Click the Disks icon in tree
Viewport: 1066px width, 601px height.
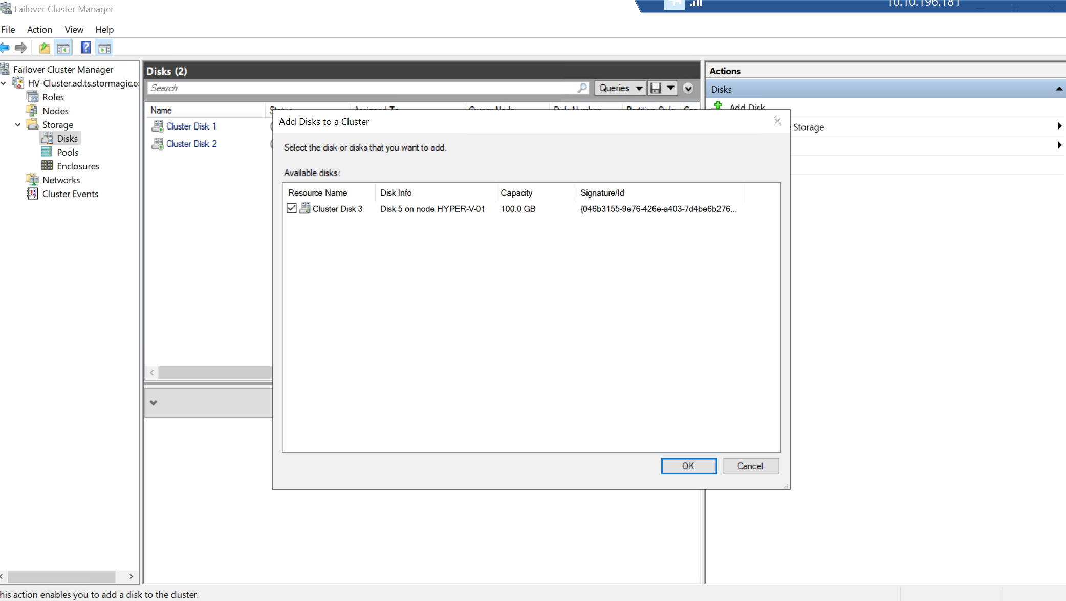point(47,138)
